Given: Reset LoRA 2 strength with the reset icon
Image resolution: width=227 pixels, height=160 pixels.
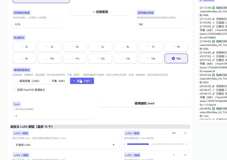Looking at the screenshot, I should [185, 155].
